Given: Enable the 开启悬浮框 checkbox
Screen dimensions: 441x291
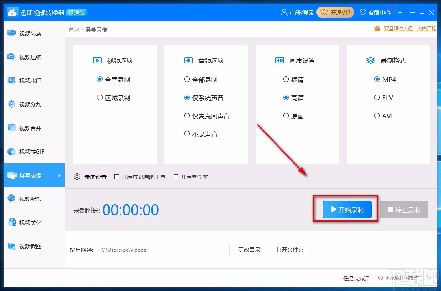Looking at the screenshot, I should [x=176, y=177].
